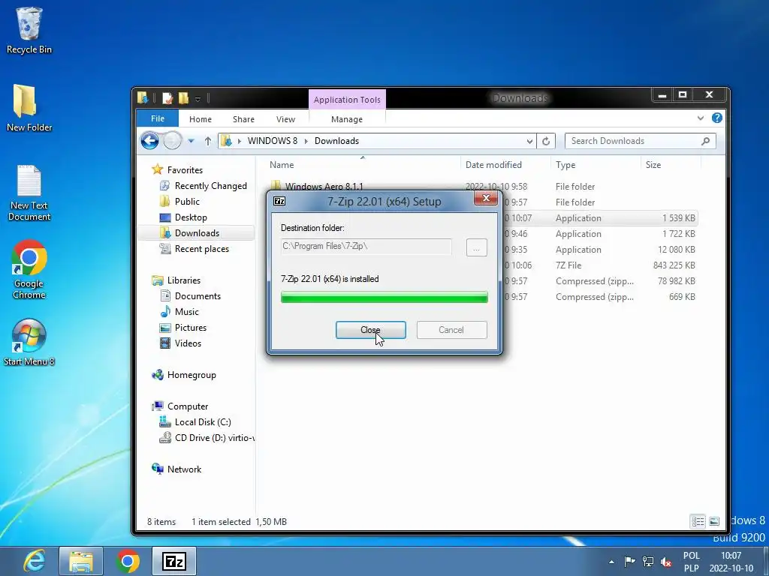This screenshot has width=769, height=576.
Task: Click the disabled Cancel button in setup
Action: coord(451,330)
